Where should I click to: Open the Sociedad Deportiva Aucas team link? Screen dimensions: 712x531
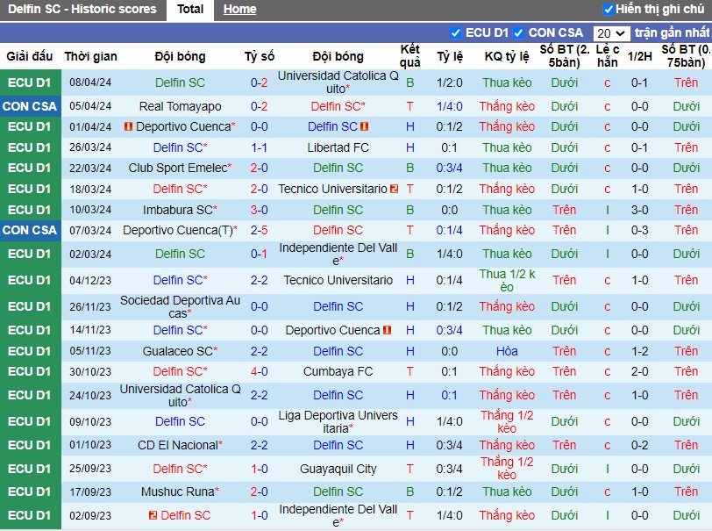tap(181, 307)
